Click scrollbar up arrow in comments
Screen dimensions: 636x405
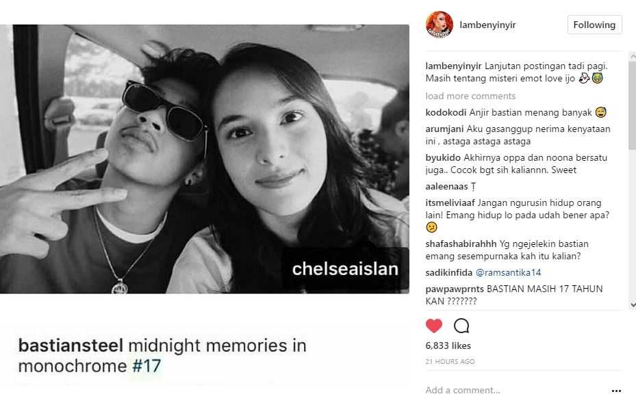pyautogui.click(x=633, y=57)
